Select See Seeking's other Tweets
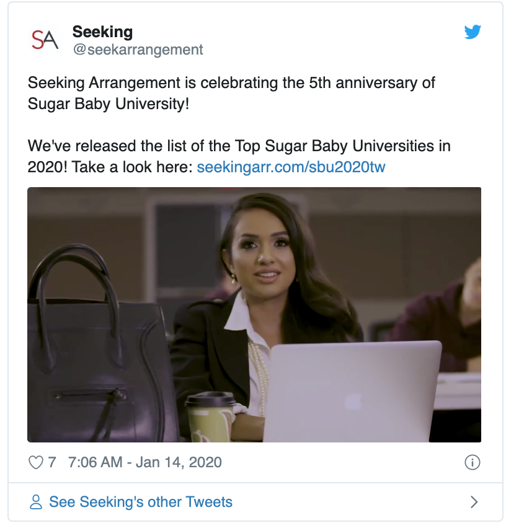Image resolution: width=506 pixels, height=523 pixels. coord(141,502)
